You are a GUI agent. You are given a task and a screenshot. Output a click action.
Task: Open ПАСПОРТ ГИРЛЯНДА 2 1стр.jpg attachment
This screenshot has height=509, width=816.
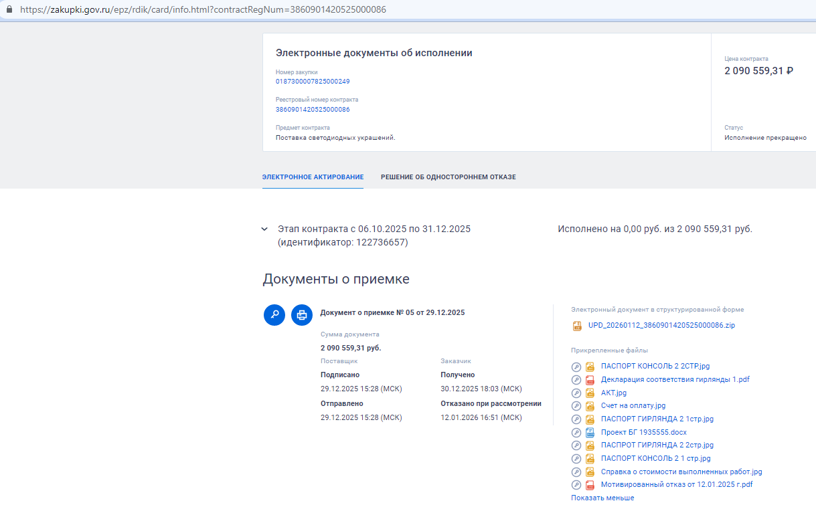[657, 419]
